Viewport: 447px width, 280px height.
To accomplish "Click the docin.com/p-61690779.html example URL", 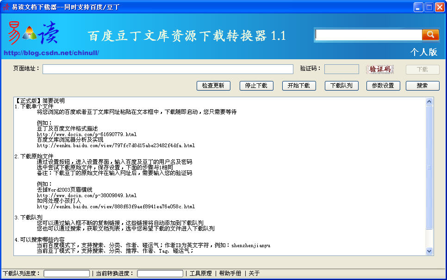I will tap(87, 134).
